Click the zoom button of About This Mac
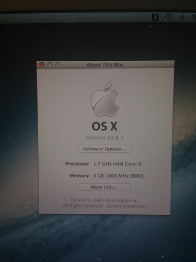The image size is (196, 262). click(x=57, y=64)
